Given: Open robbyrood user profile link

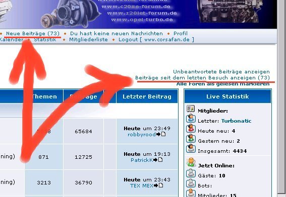Looking at the screenshot, I should coord(142,135).
